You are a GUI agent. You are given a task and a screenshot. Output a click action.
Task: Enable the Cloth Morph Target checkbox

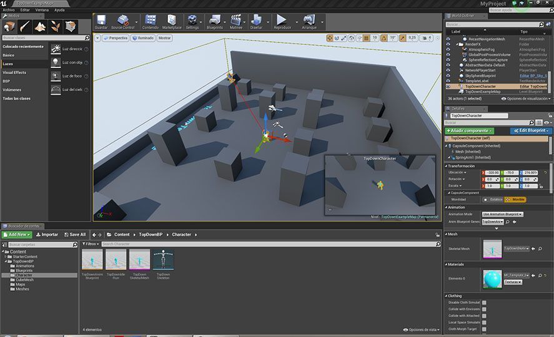coord(484,329)
